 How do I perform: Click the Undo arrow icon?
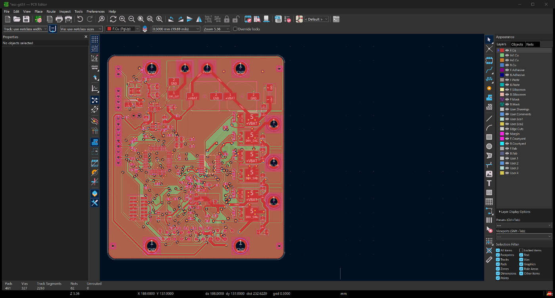click(x=80, y=19)
